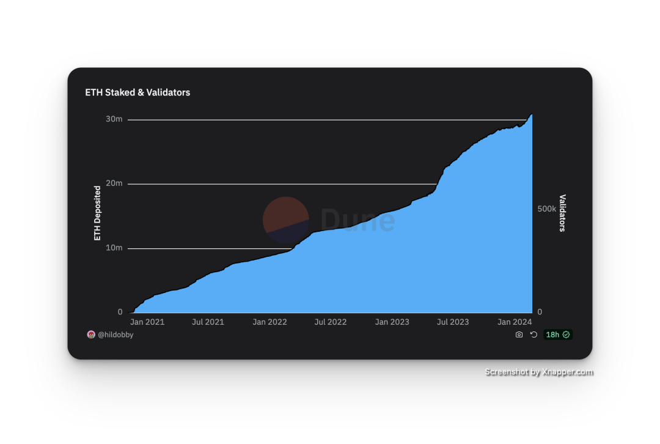Click the ETH Deposited axis title
Image resolution: width=660 pixels, height=444 pixels.
97,213
